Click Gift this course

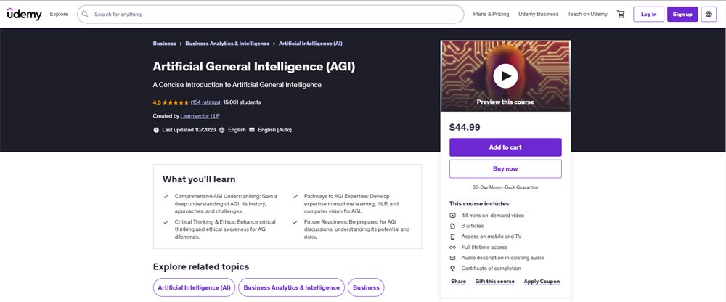click(494, 282)
